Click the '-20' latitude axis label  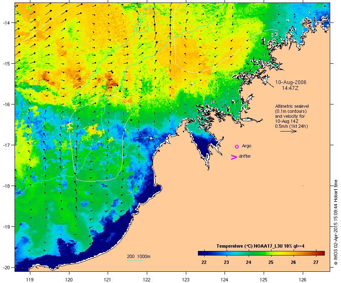click(x=6, y=267)
